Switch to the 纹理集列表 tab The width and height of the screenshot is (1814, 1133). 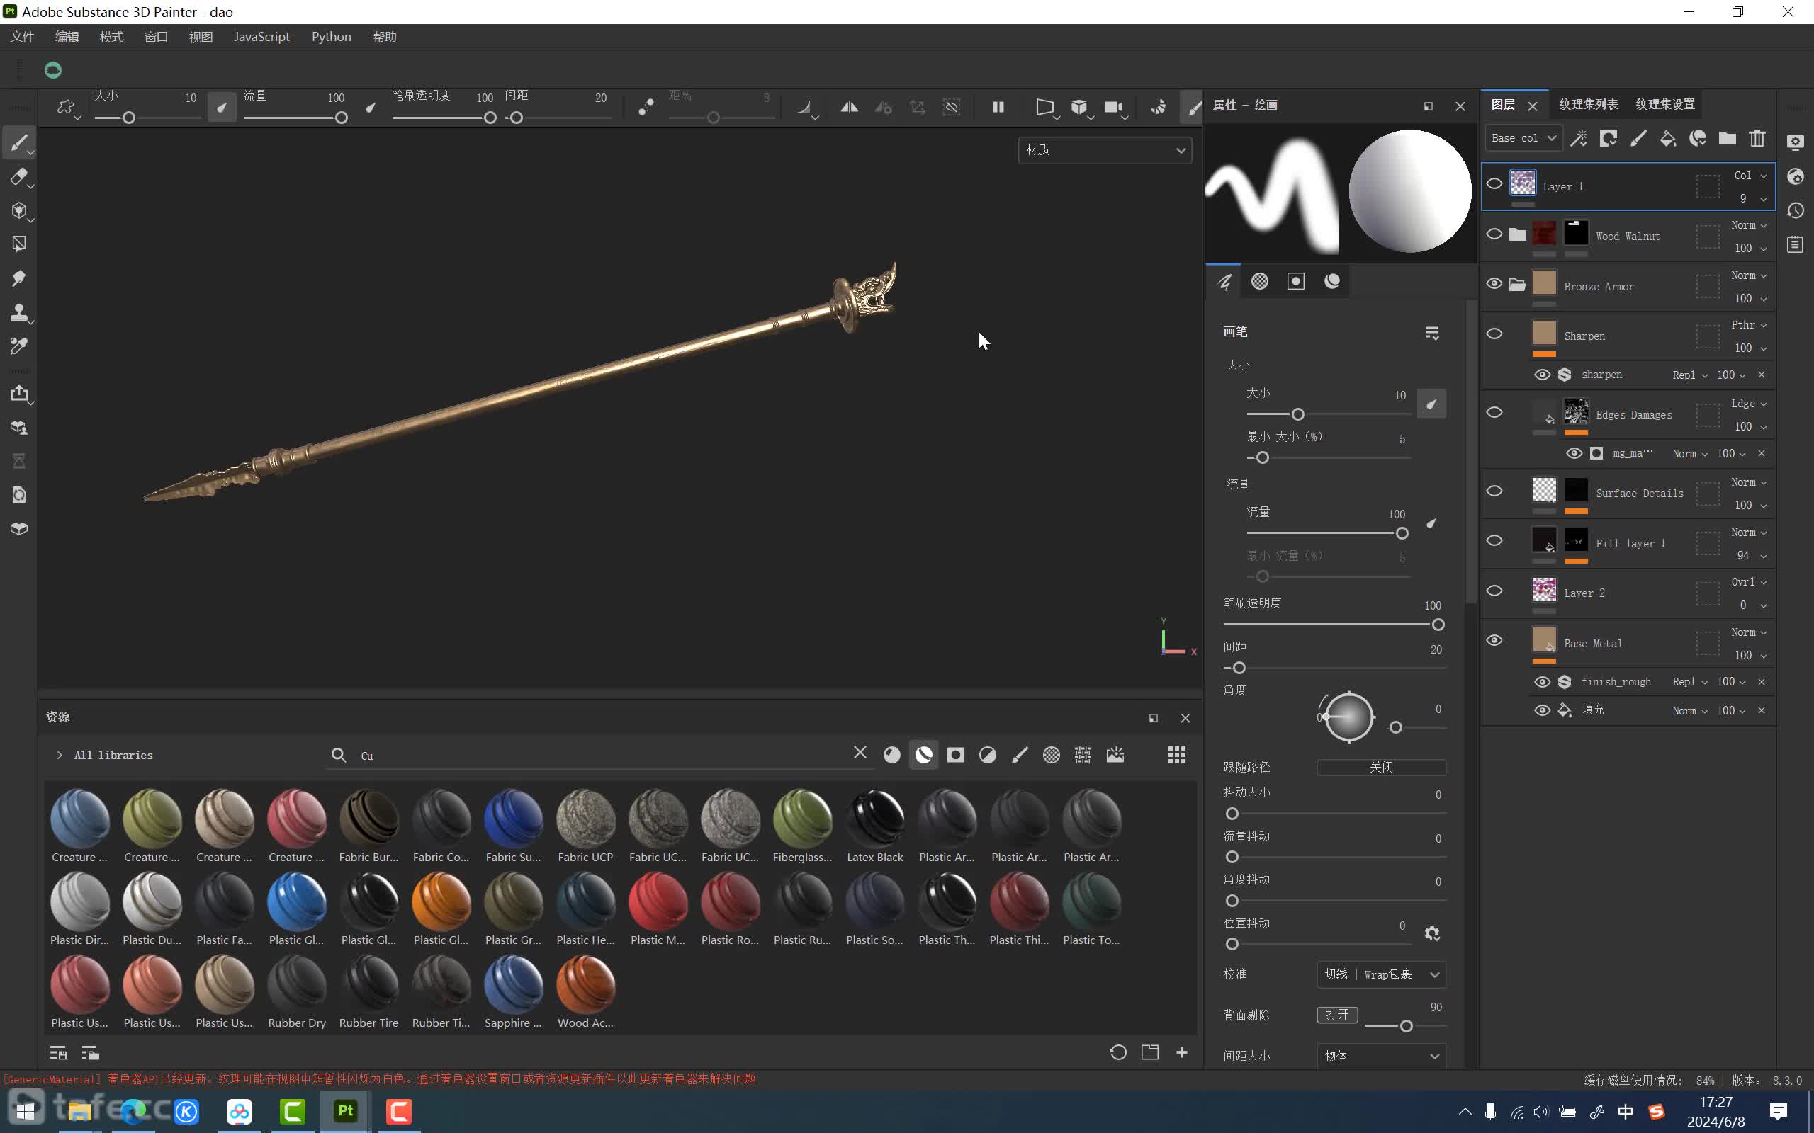pyautogui.click(x=1588, y=104)
